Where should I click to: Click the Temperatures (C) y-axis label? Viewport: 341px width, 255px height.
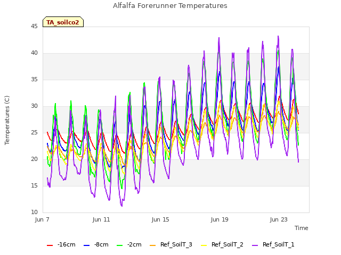[7, 120]
